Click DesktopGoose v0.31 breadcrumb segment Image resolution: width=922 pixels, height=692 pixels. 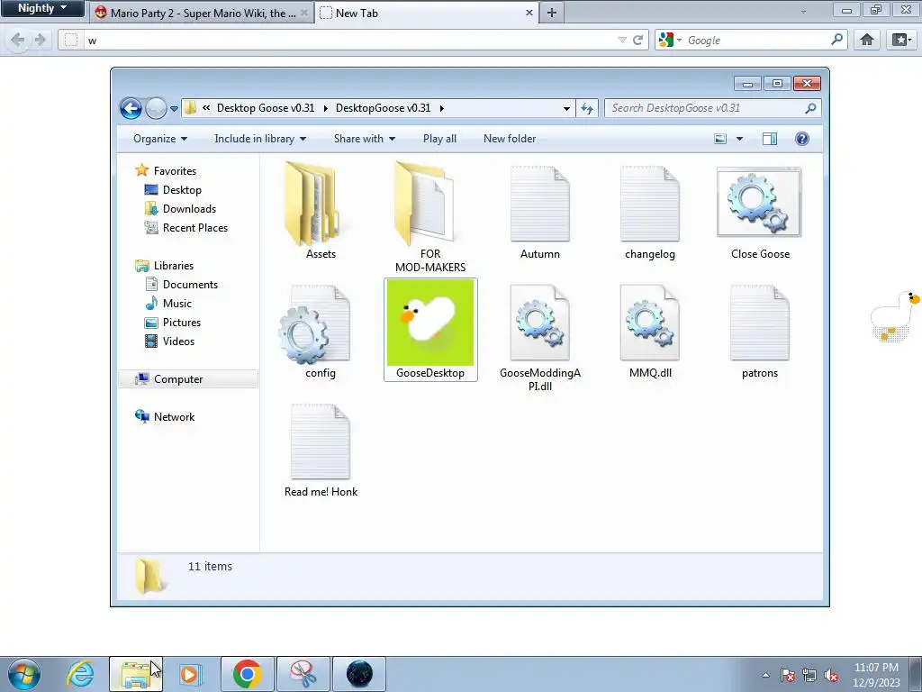click(x=384, y=108)
